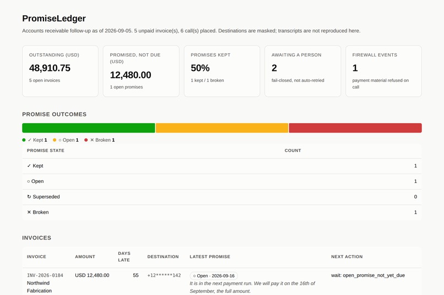Click the Latest Promise column header
The height and width of the screenshot is (295, 444).
[x=210, y=257]
